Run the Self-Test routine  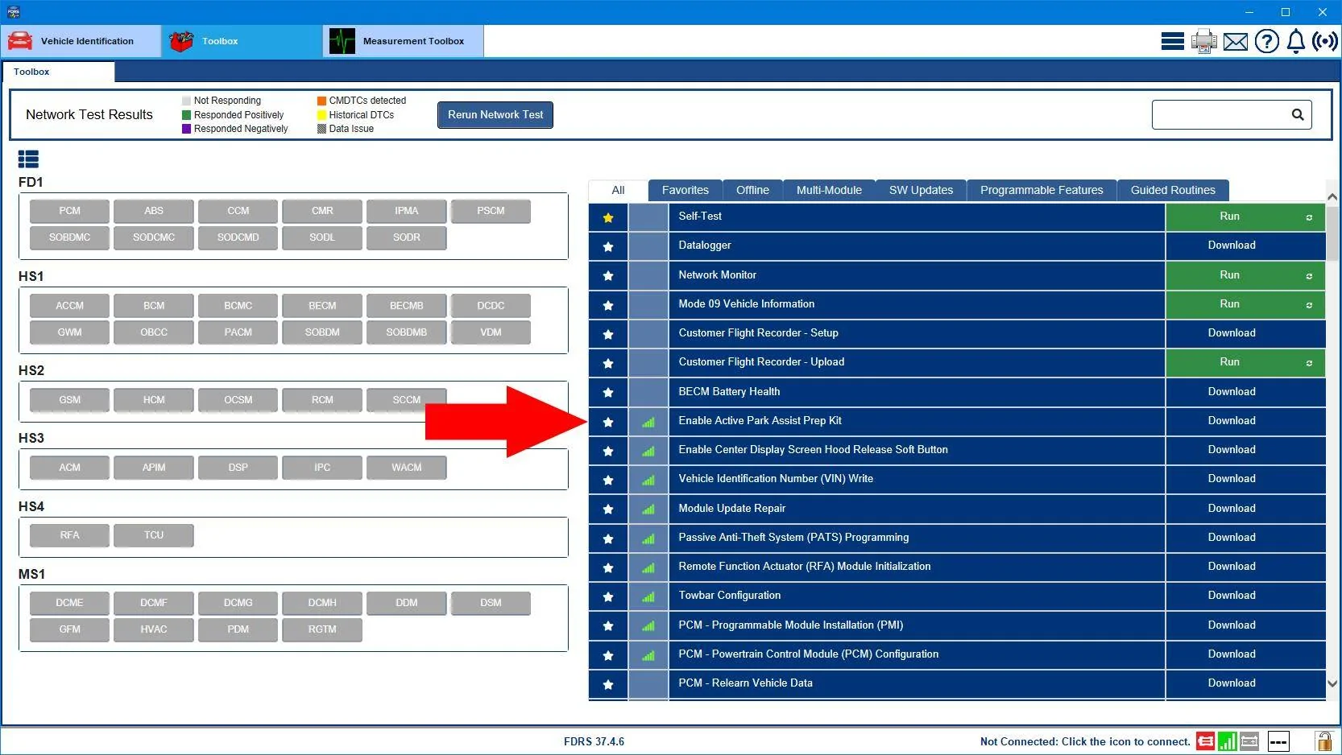point(1245,217)
